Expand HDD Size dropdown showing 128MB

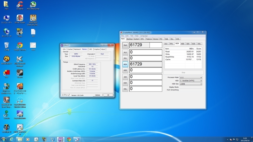point(191,84)
